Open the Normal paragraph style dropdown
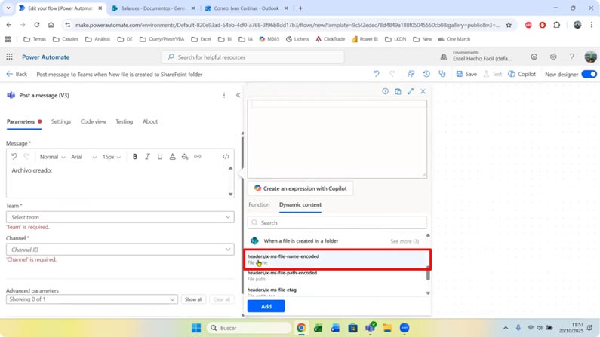Image resolution: width=600 pixels, height=337 pixels. [52, 157]
